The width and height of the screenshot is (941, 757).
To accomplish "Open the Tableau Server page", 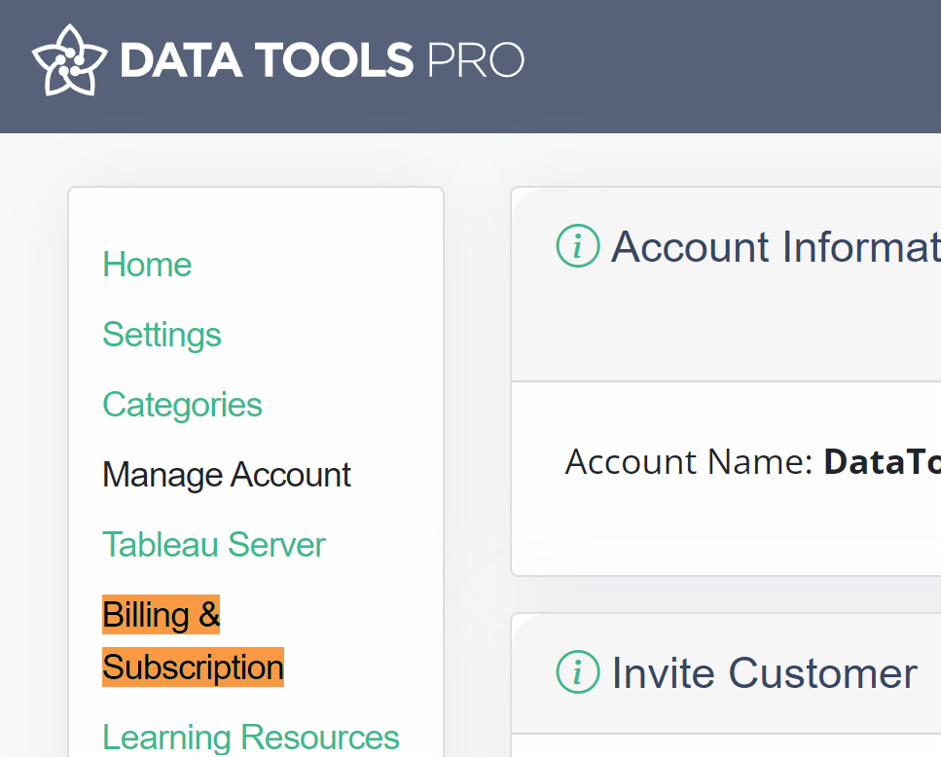I will (214, 545).
